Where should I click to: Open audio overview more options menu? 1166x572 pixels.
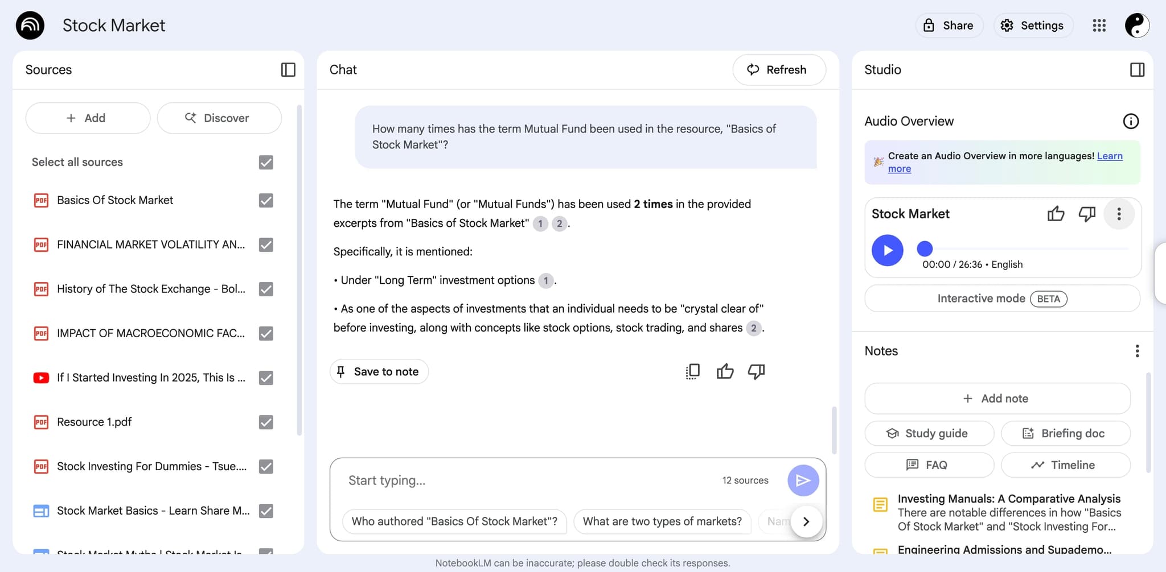(x=1119, y=214)
